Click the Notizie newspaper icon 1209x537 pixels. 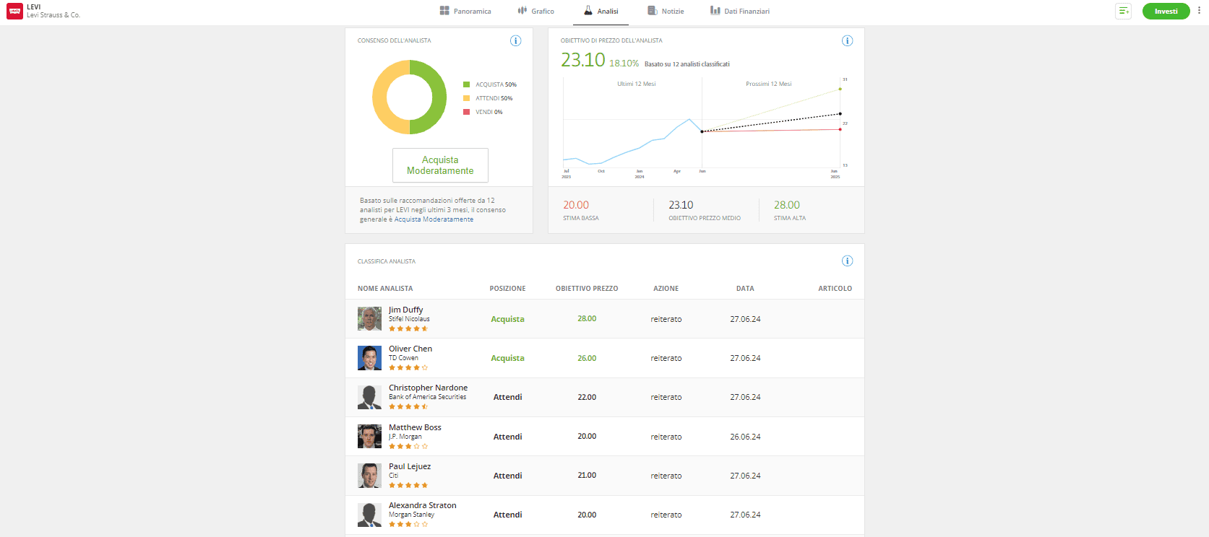[x=653, y=11]
